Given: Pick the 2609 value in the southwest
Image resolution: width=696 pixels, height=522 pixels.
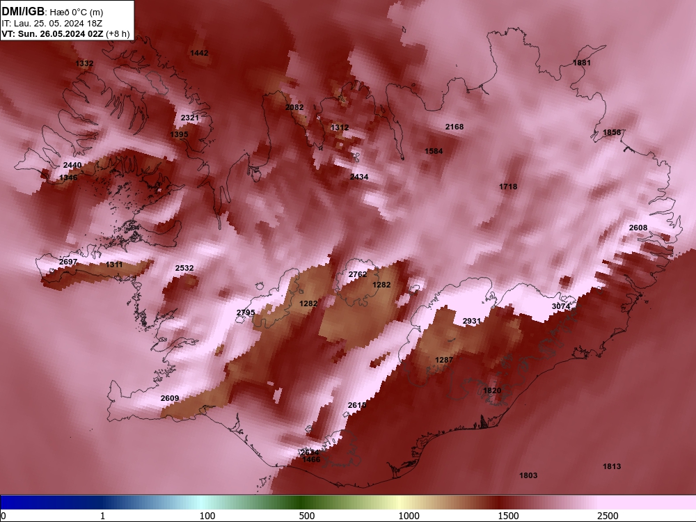Looking at the screenshot, I should [x=170, y=398].
